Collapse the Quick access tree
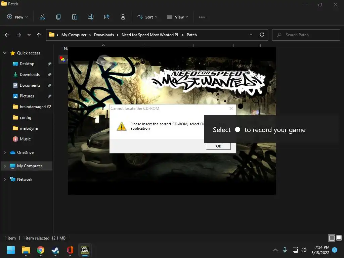This screenshot has width=344, height=258. (x=5, y=53)
